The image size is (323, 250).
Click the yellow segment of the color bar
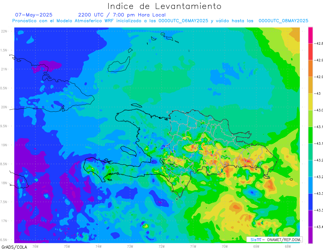pos(310,102)
